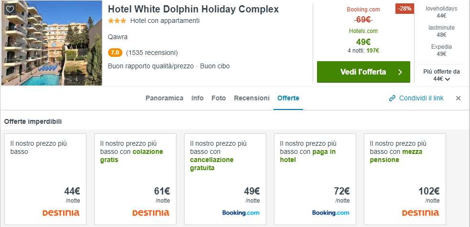
Task: Click the Destinia logo on 102€ offer
Action: tap(420, 213)
